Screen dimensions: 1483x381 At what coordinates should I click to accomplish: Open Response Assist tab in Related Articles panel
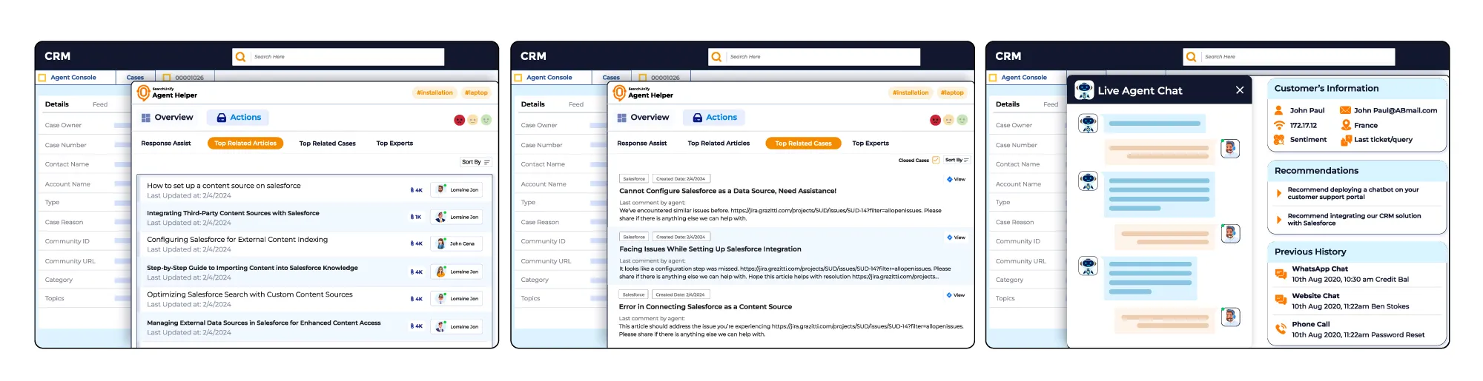[x=166, y=144]
